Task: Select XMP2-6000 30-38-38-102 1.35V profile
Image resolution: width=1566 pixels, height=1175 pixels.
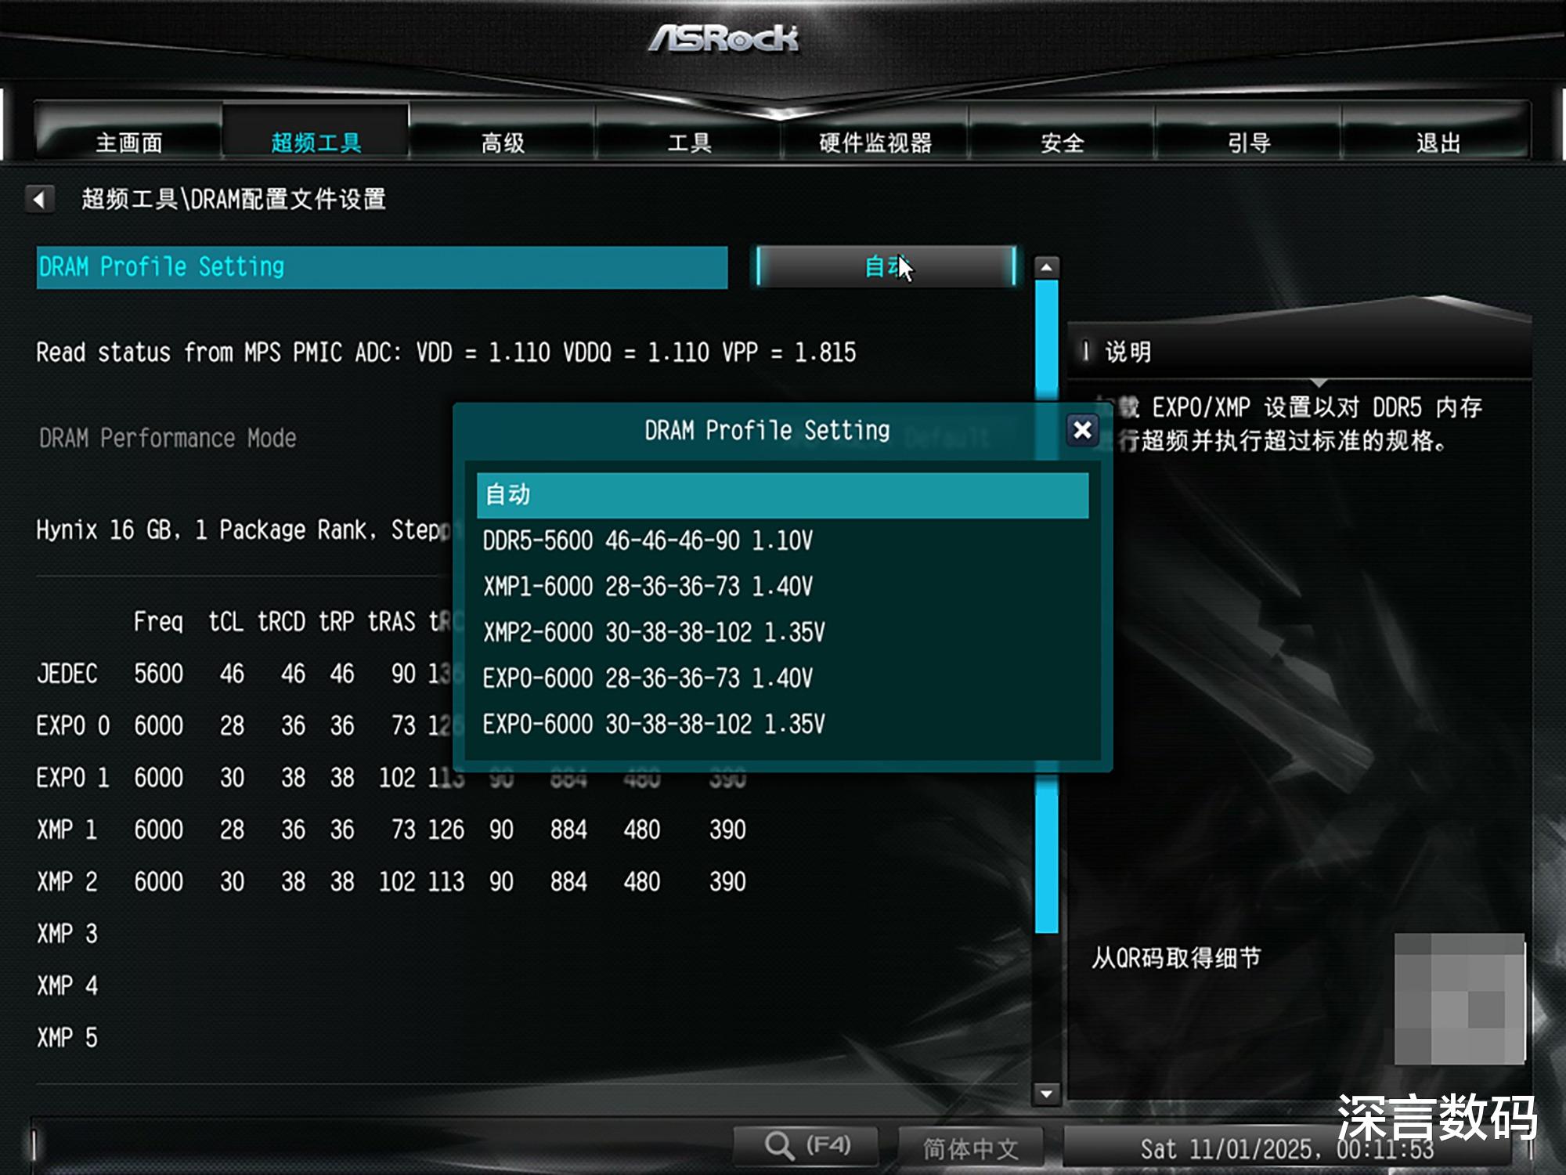Action: [782, 632]
